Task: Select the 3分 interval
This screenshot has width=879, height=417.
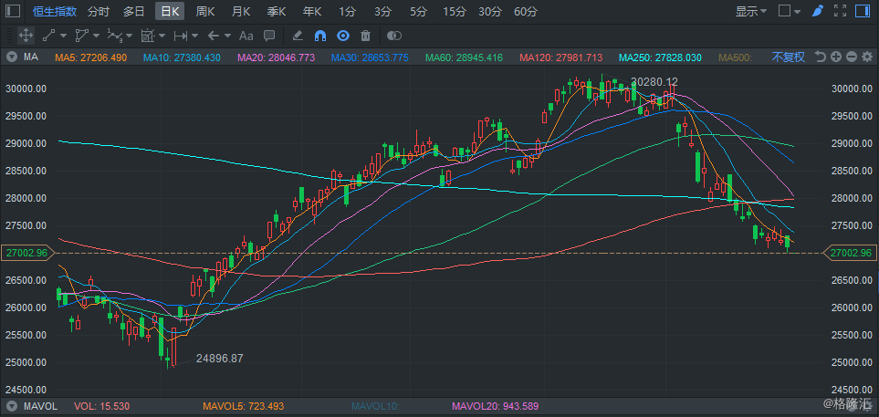Action: [382, 11]
